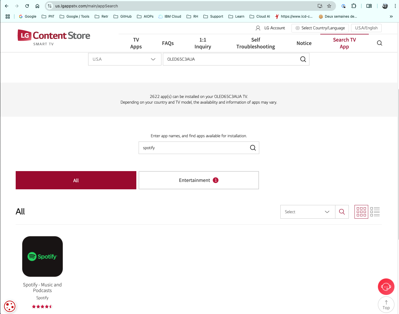Open the browser extensions puzzle icon
Image resolution: width=399 pixels, height=314 pixels.
tap(354, 6)
